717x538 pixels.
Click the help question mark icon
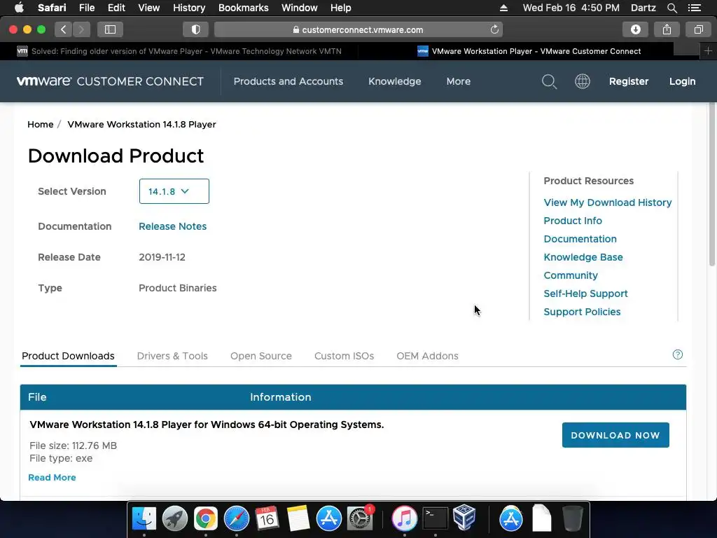(x=678, y=354)
